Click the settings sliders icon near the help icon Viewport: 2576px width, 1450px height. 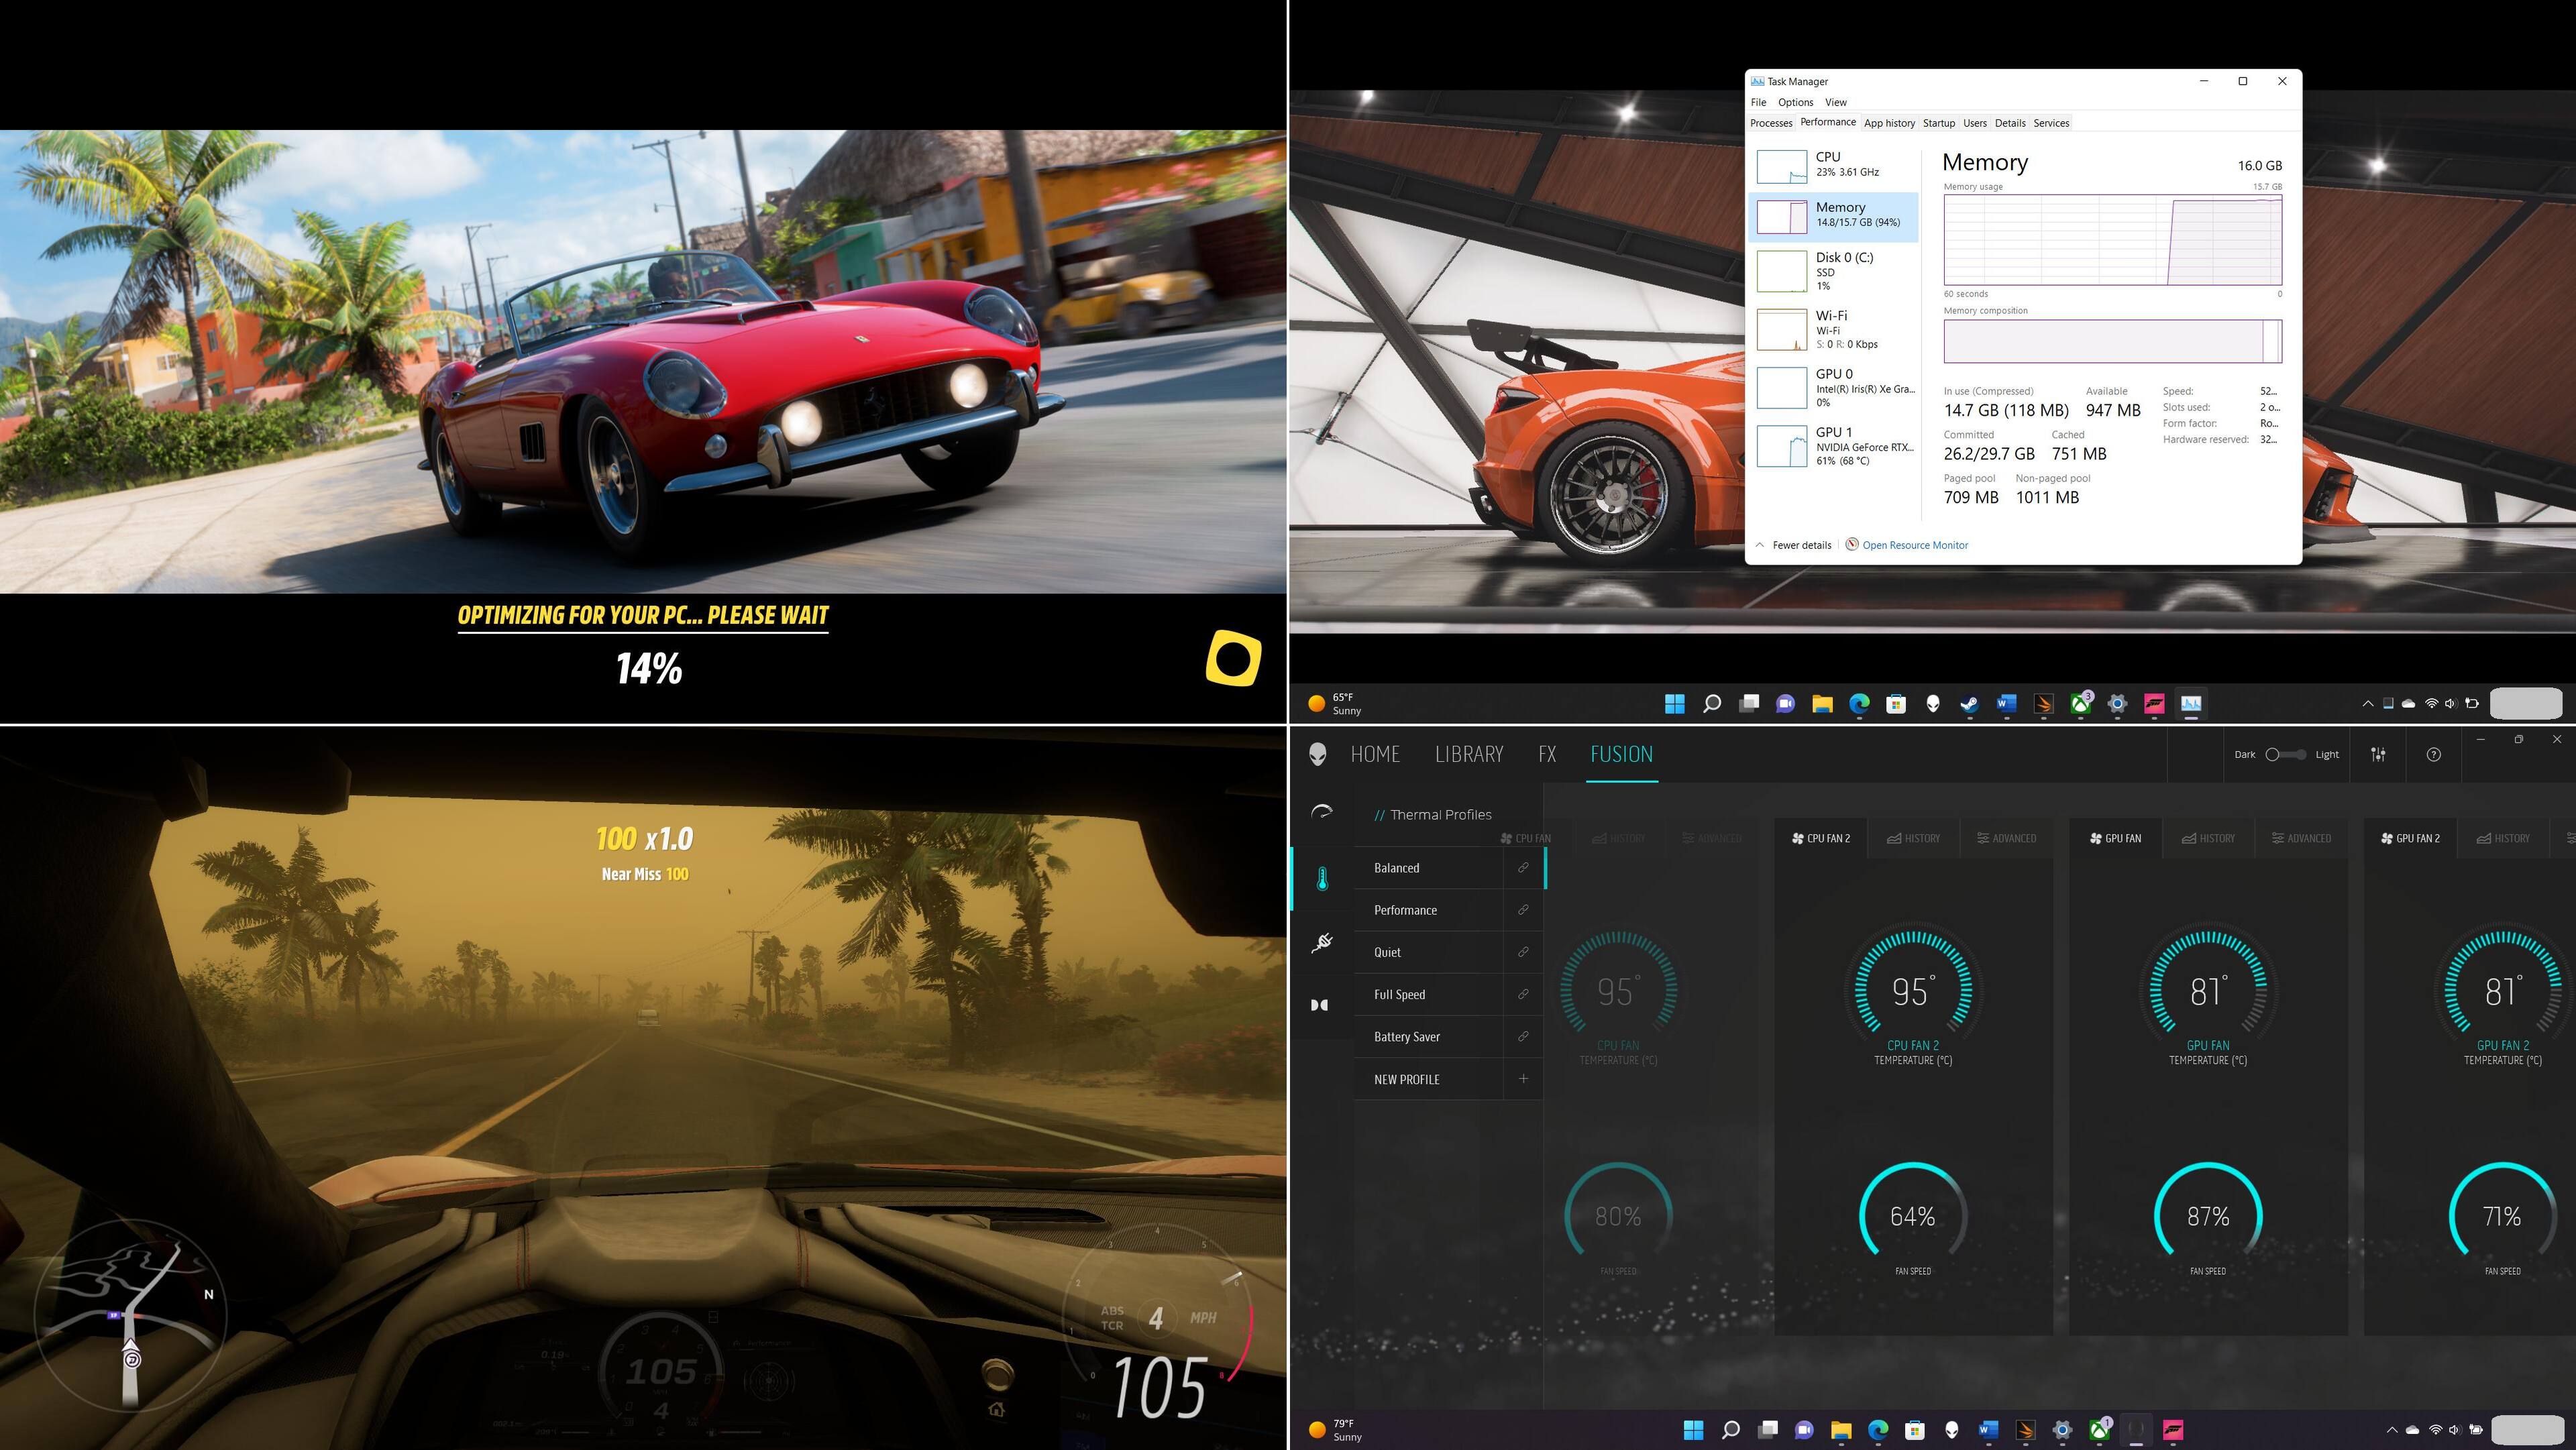coord(2378,754)
